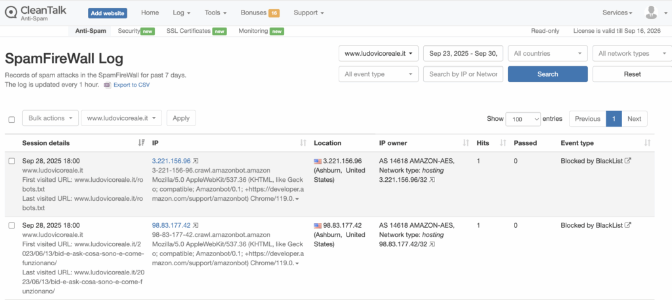Open the 98.83.177.42 IP link
The image size is (672, 300).
click(171, 225)
